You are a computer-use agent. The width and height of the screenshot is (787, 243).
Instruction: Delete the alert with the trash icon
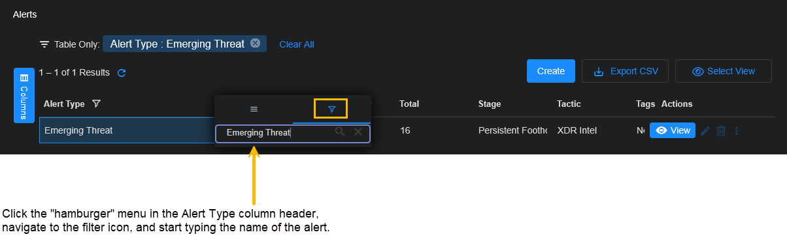[x=721, y=131]
